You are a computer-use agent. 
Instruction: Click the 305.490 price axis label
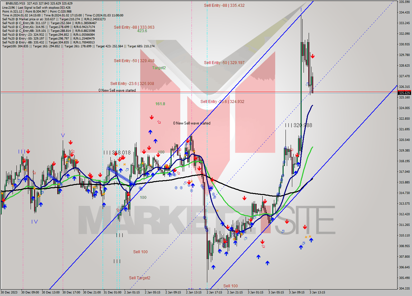pos(404,278)
